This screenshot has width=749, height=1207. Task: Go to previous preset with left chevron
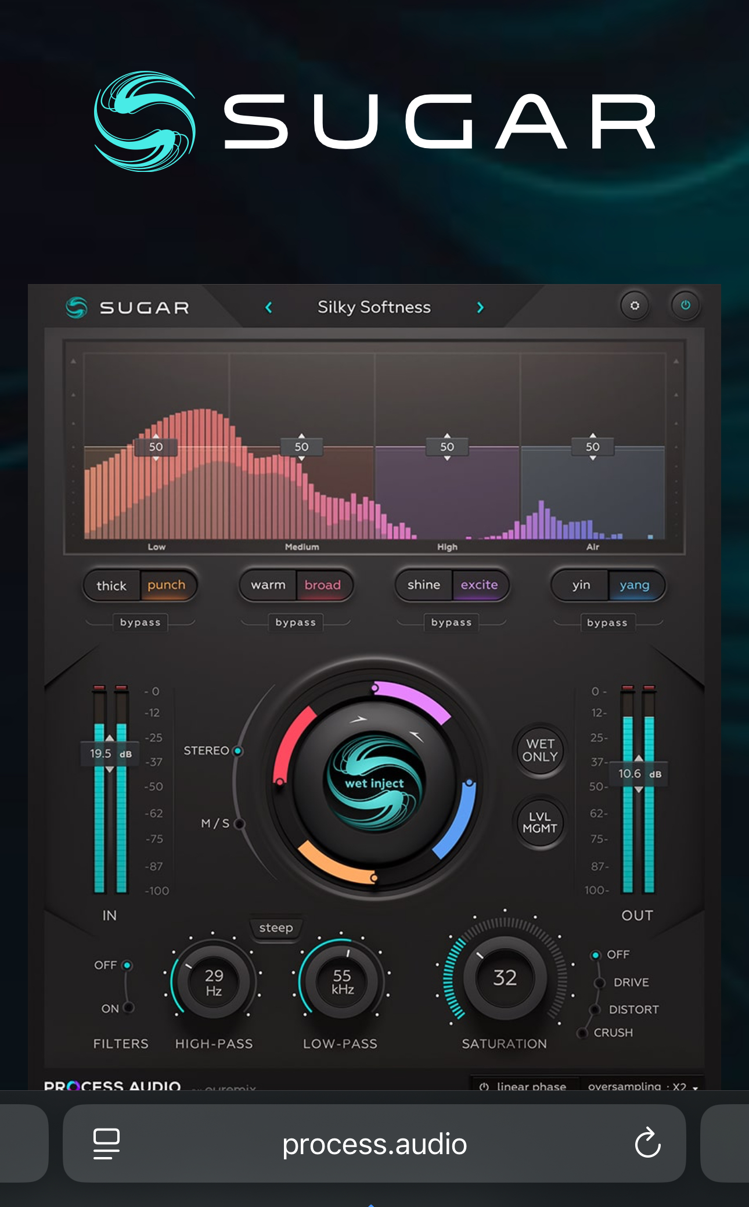(x=269, y=307)
